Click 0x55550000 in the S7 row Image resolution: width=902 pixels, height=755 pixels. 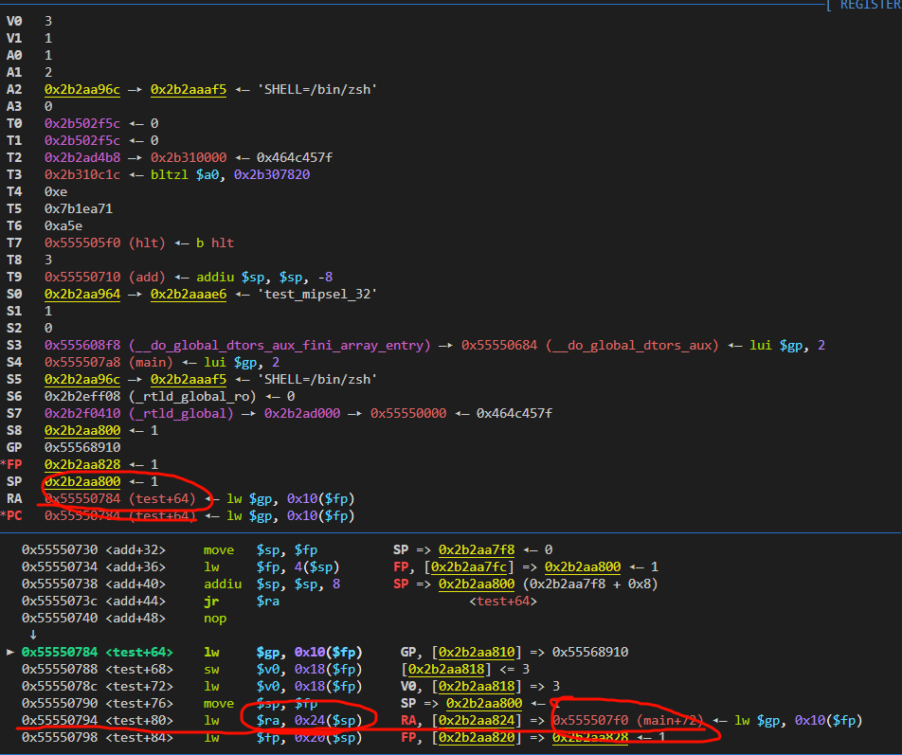coord(407,413)
